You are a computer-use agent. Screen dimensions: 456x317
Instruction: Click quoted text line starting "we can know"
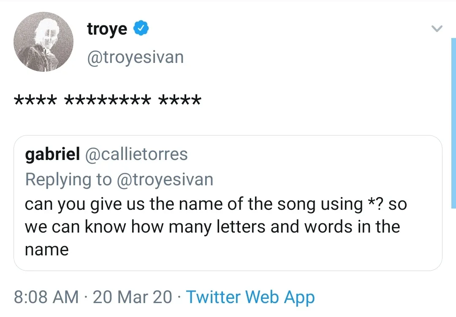(x=212, y=227)
